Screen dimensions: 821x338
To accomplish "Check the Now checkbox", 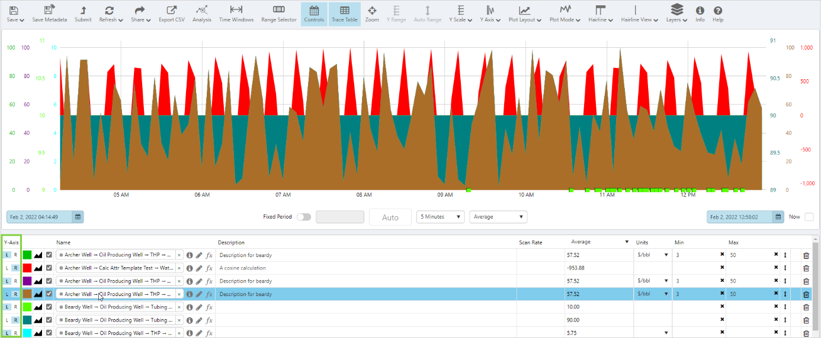I will click(809, 217).
